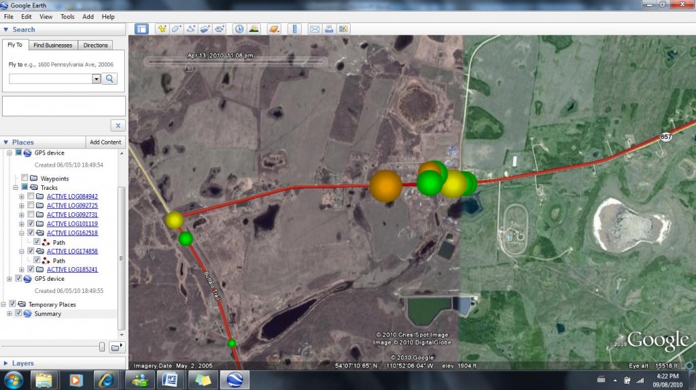Toggle the Tracks folder checkbox
696x390 pixels.
(24, 187)
